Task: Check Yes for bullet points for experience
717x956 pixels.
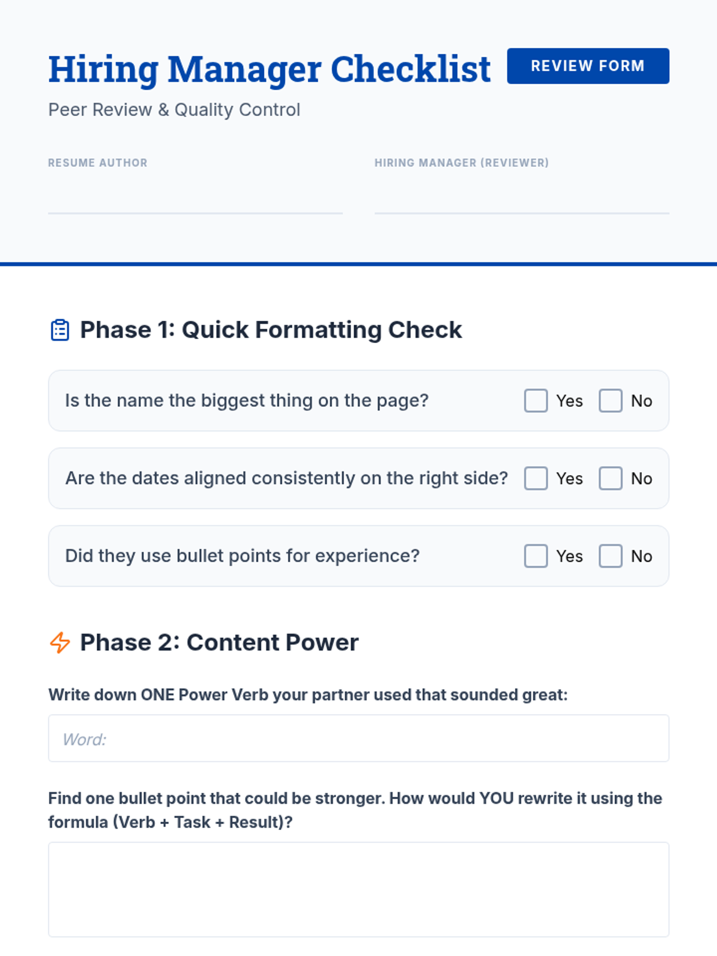Action: click(x=536, y=556)
